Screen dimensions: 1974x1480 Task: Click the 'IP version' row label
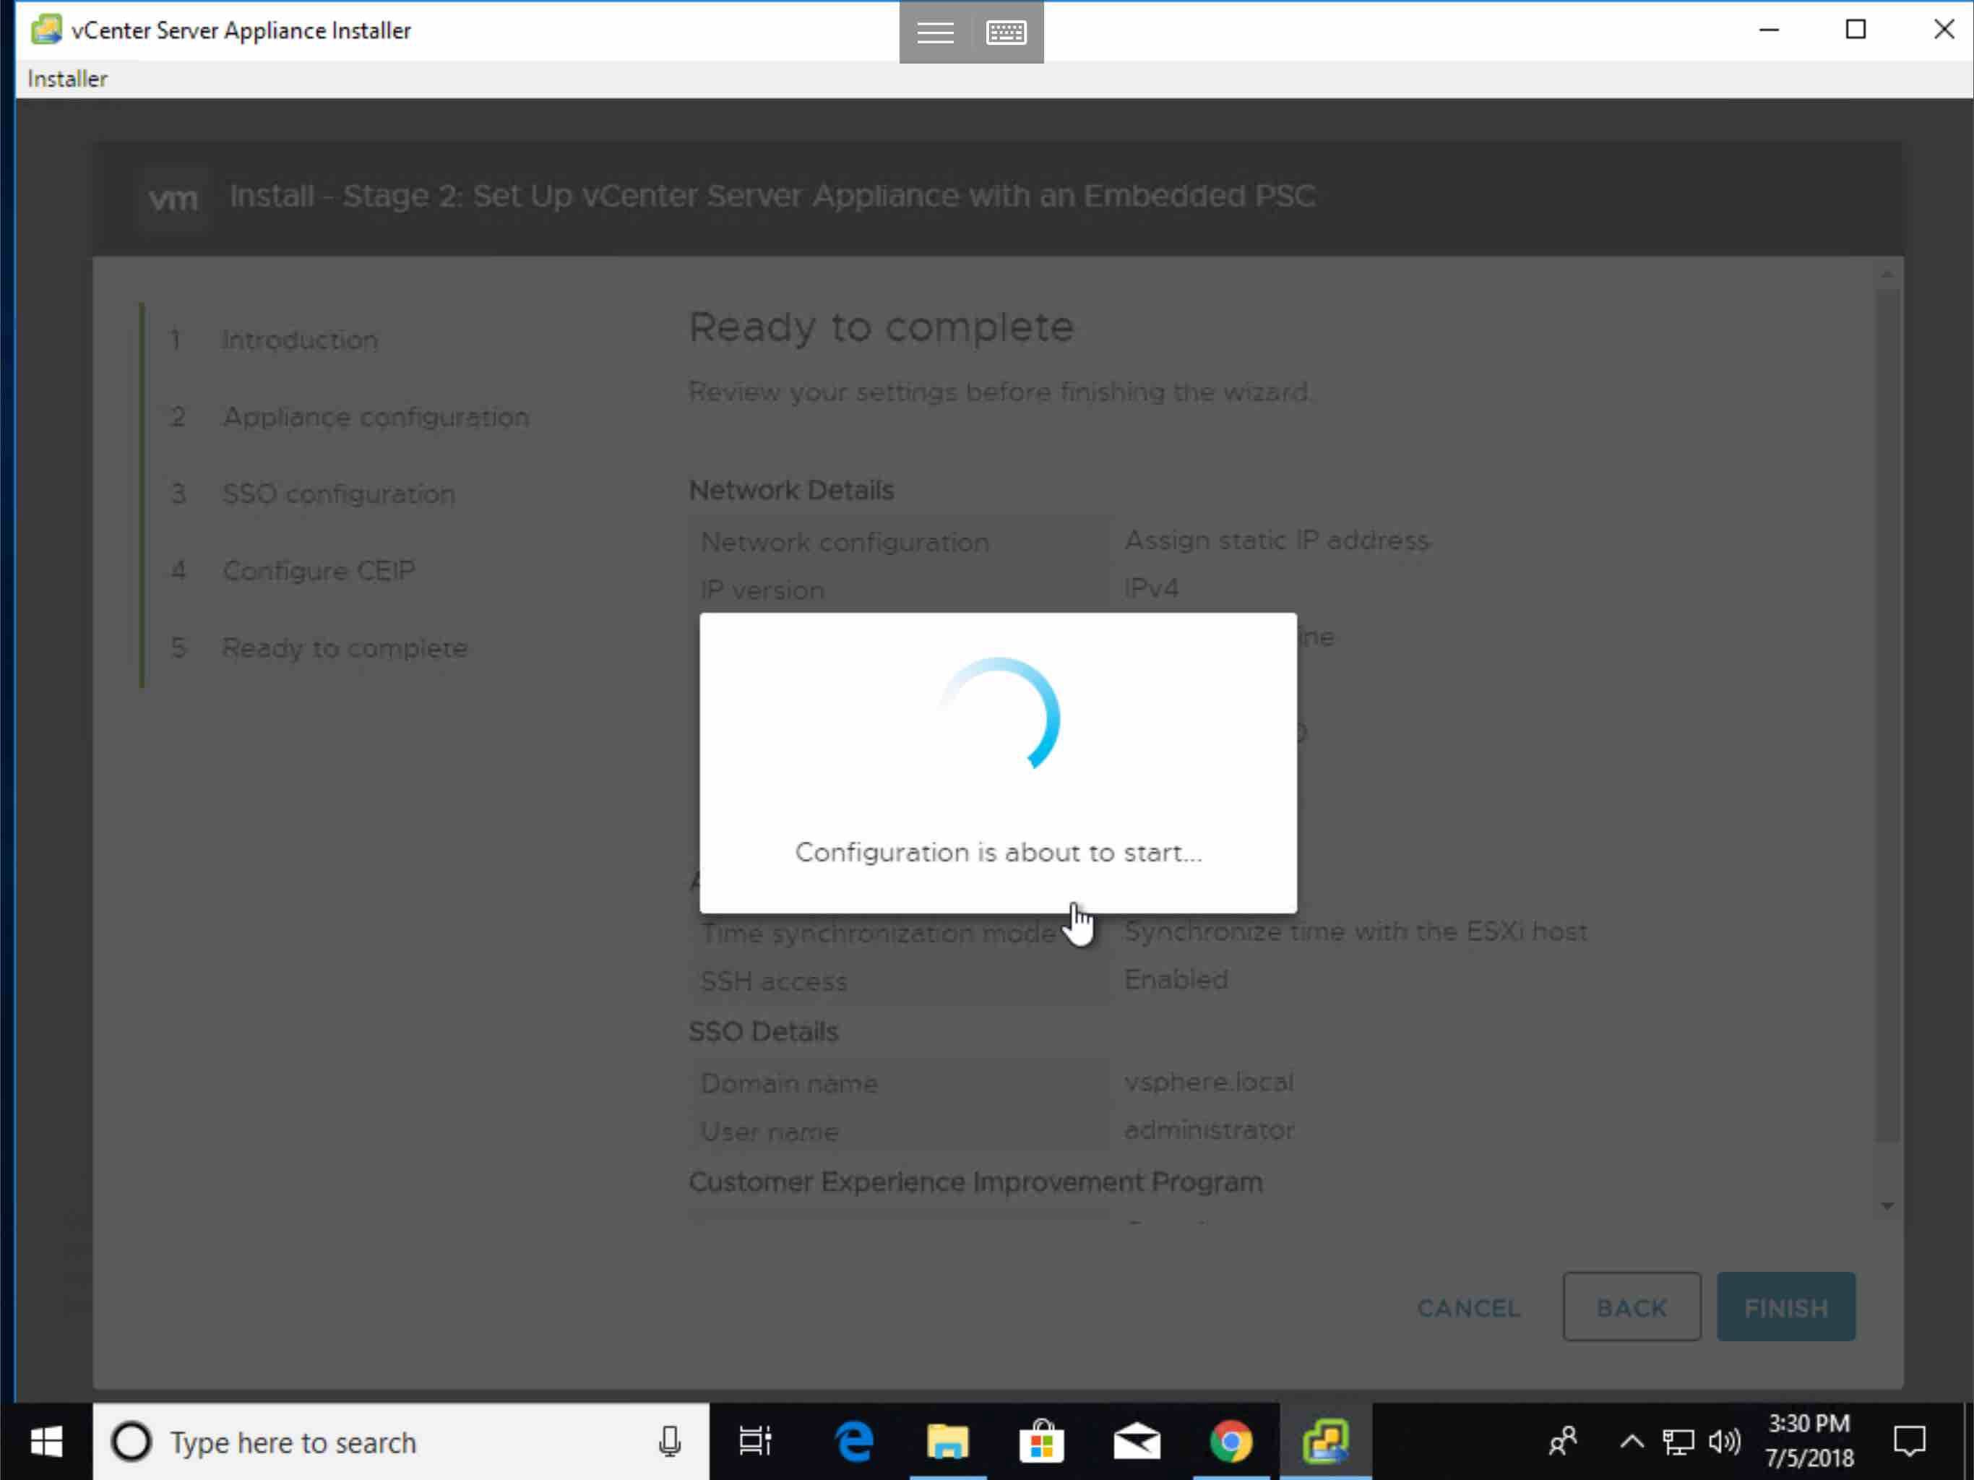pyautogui.click(x=762, y=590)
